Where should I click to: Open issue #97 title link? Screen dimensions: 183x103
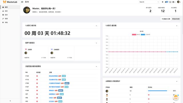52,94
